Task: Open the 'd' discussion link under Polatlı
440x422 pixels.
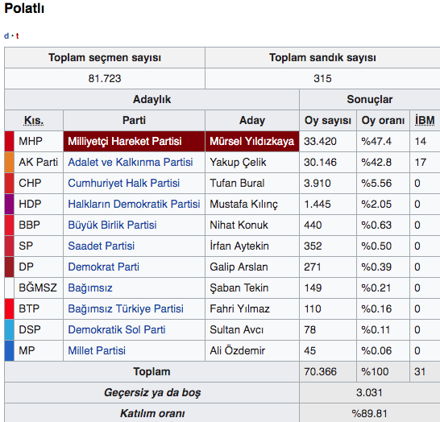Action: (6, 36)
